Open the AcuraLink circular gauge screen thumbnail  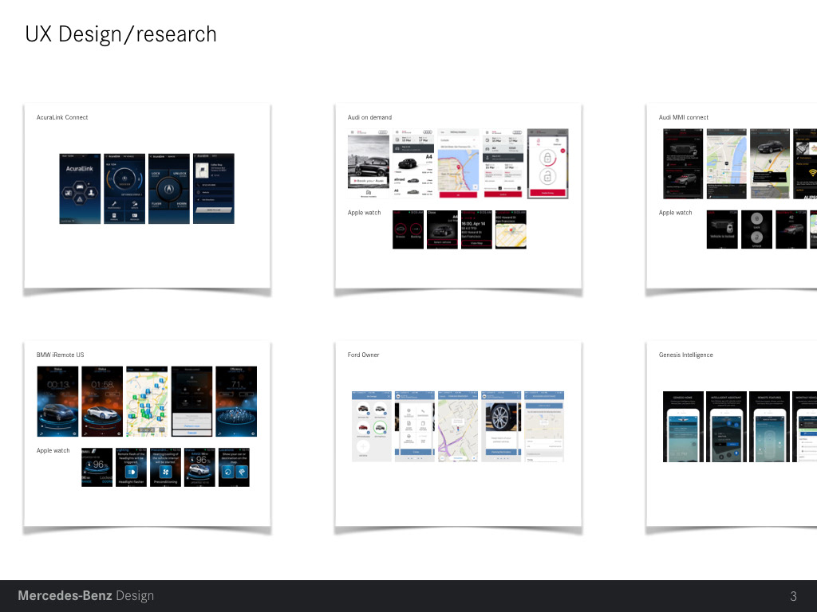coord(124,189)
